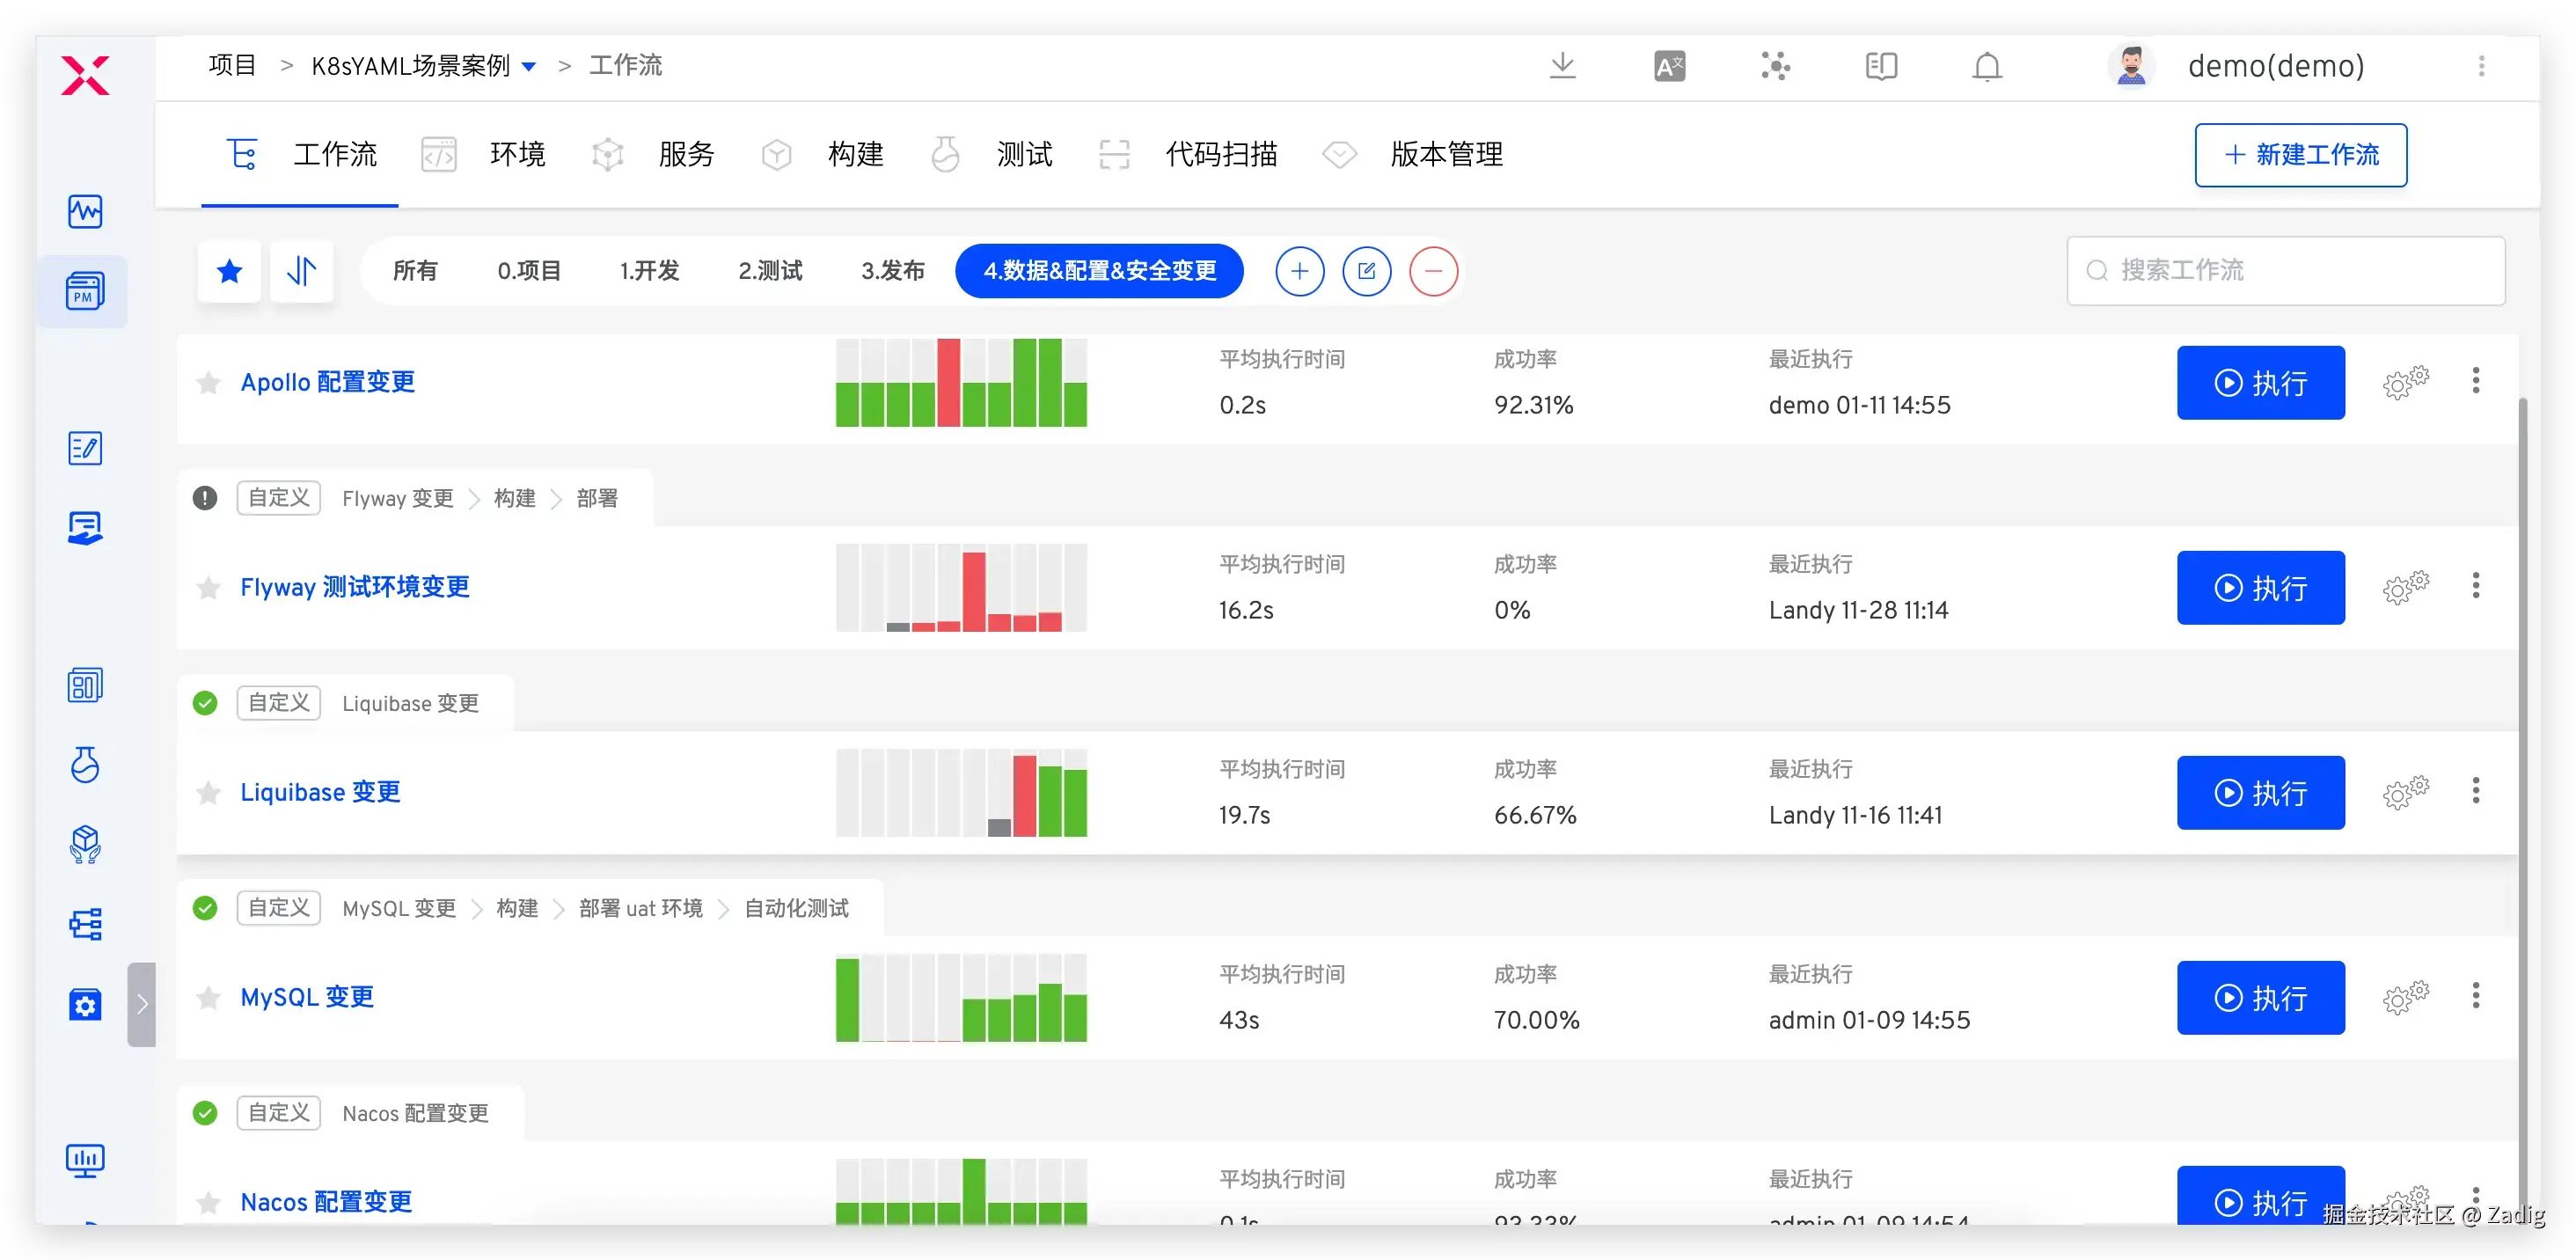The image size is (2576, 1260).
Task: Open the hierarchy tree sidebar icon
Action: tap(85, 924)
